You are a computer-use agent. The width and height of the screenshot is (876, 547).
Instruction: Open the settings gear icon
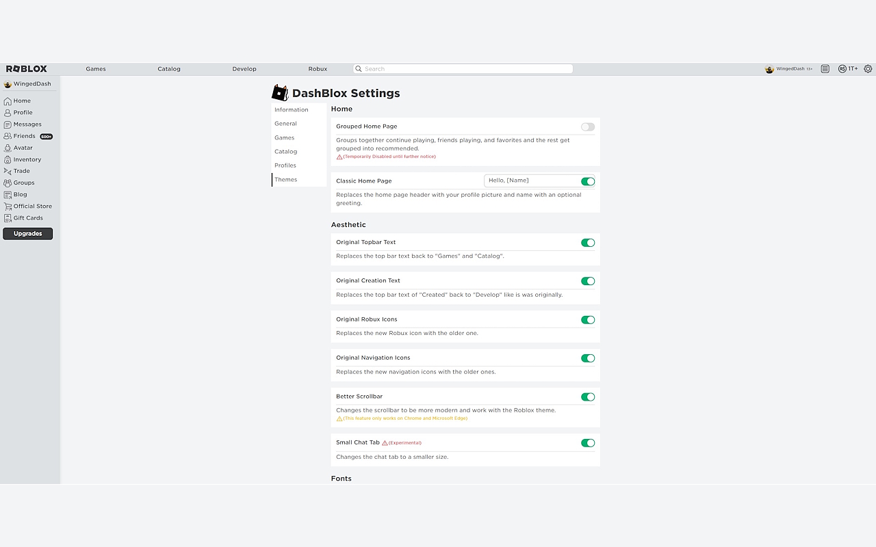coord(868,69)
